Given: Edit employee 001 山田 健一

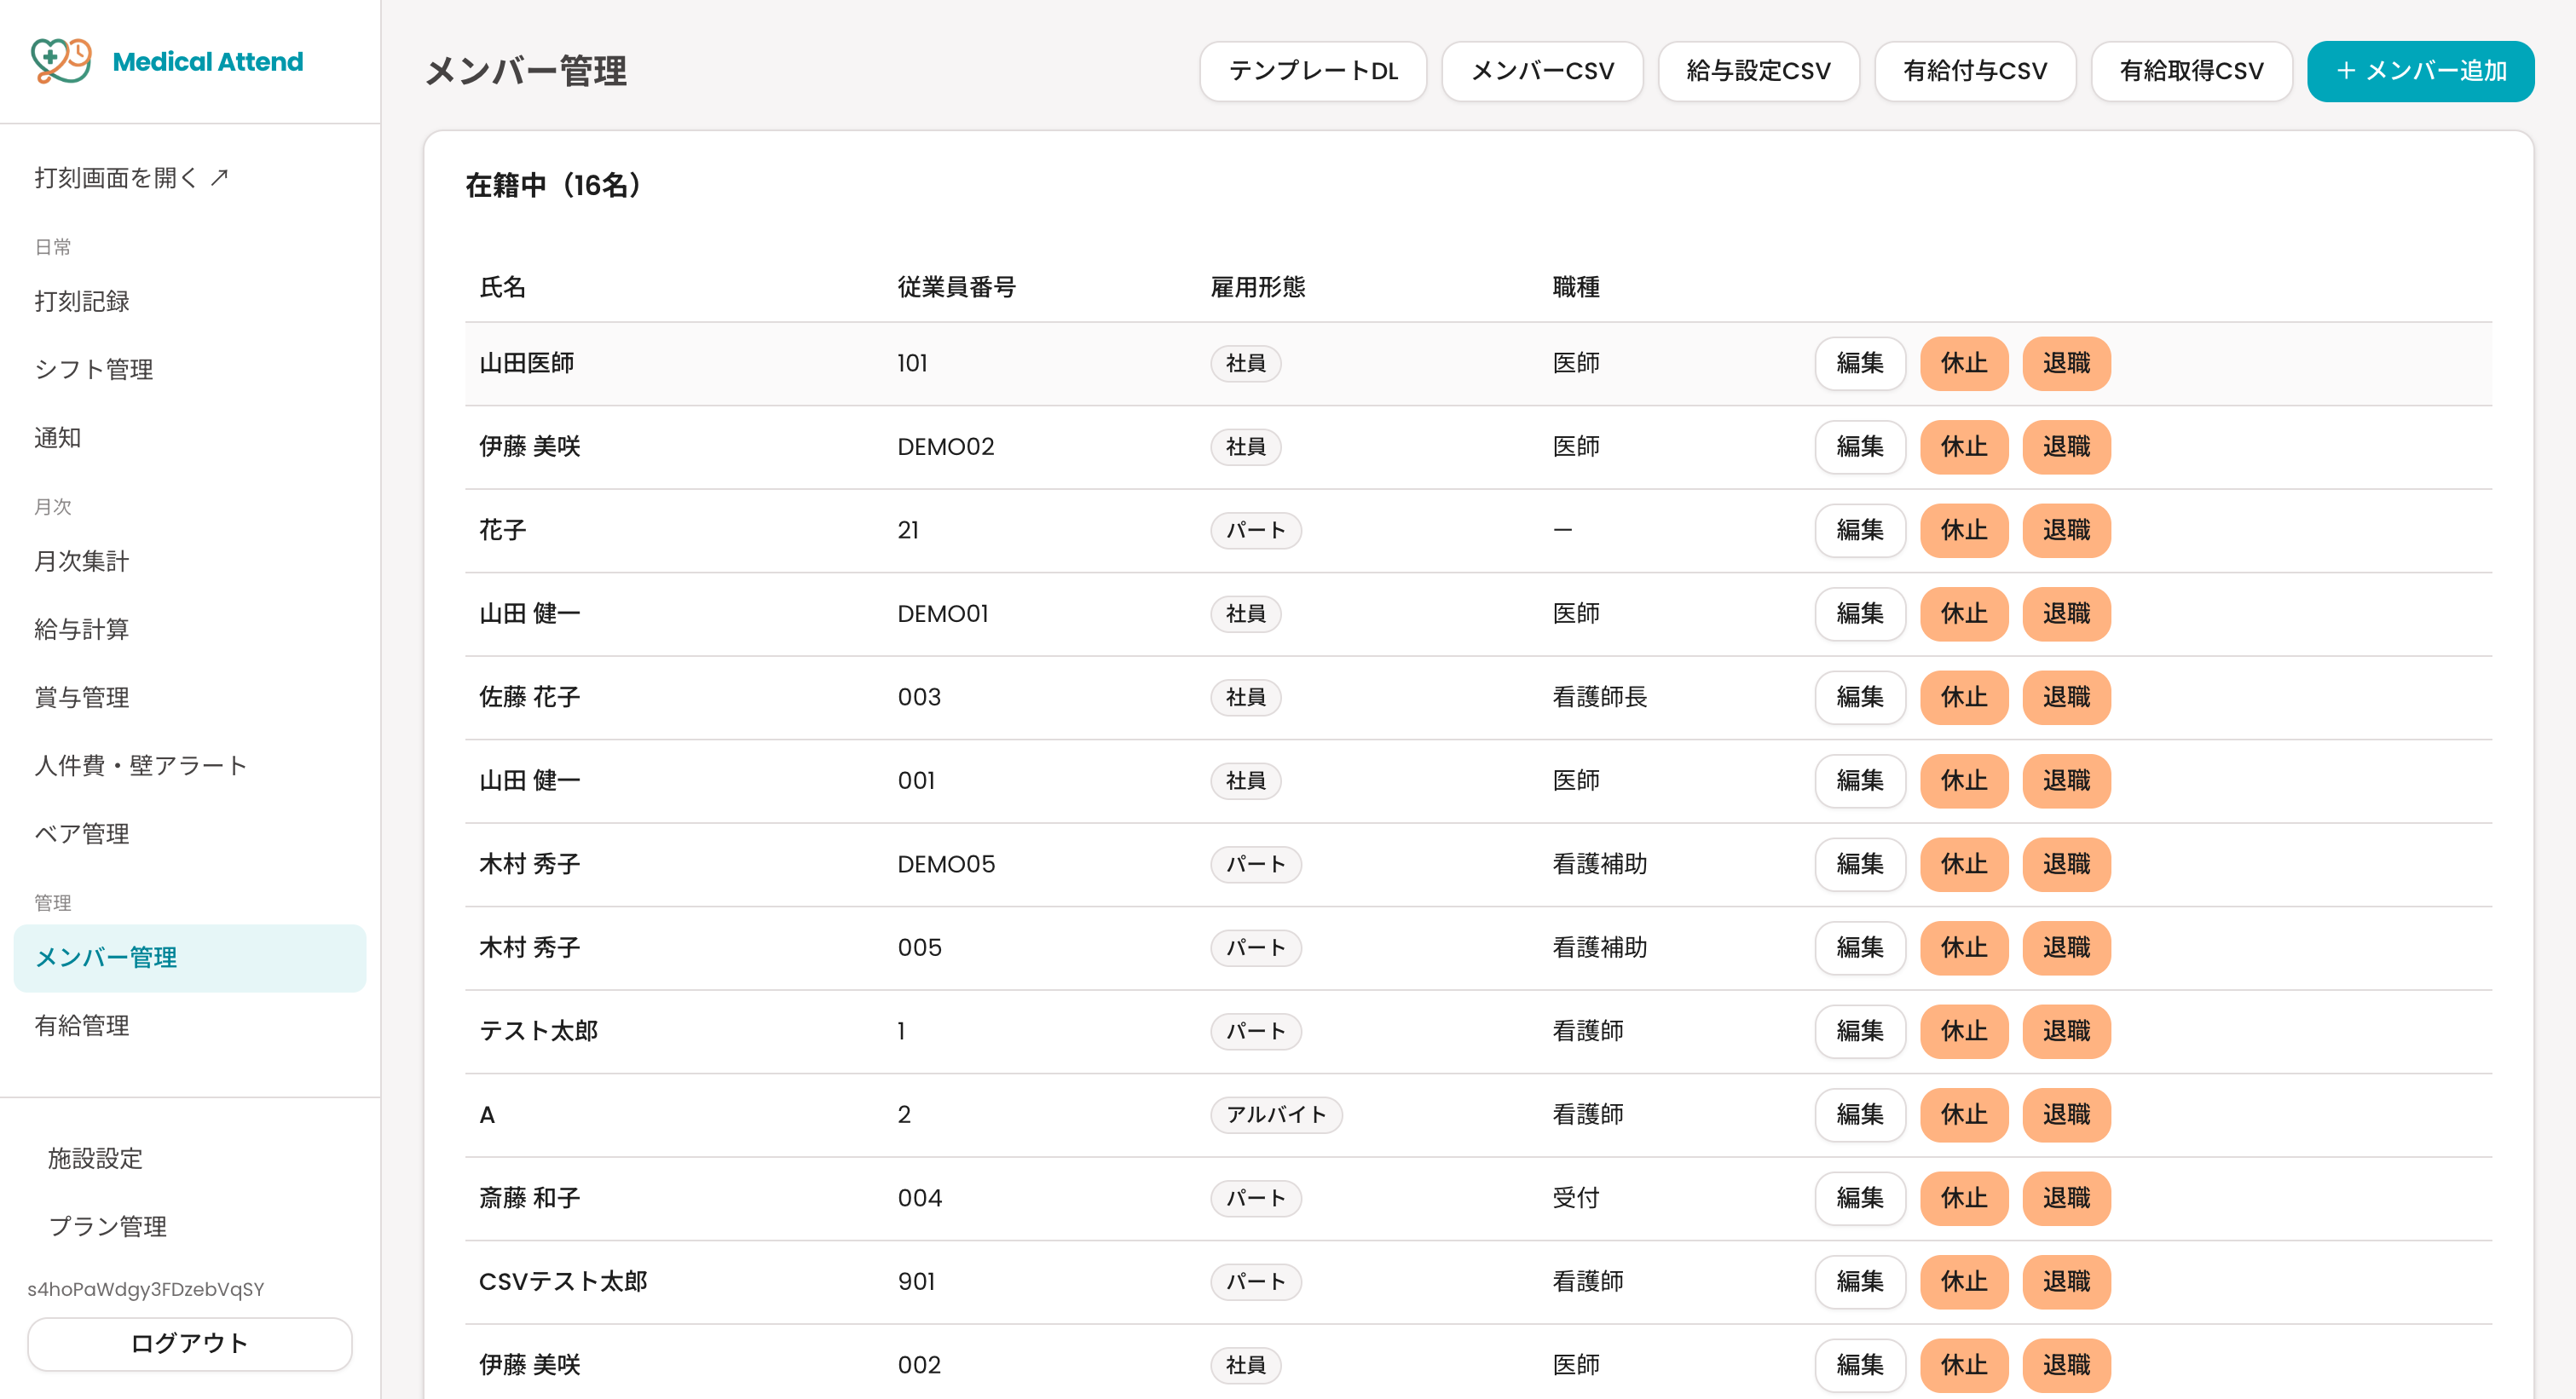Looking at the screenshot, I should (x=1860, y=780).
